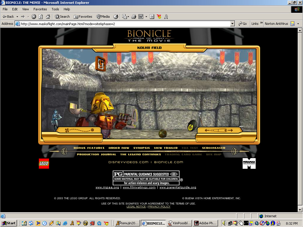Open the www.parentalguide.org link
Viewport: 303px width, 227px height.
[178, 187]
